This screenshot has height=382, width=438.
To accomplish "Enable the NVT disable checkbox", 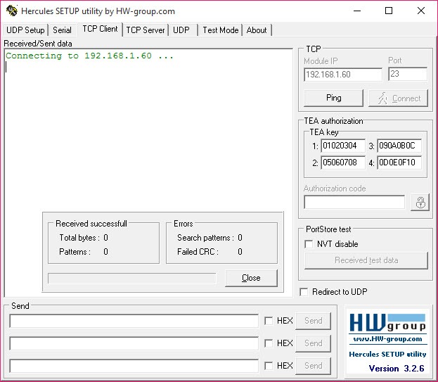I will 309,244.
